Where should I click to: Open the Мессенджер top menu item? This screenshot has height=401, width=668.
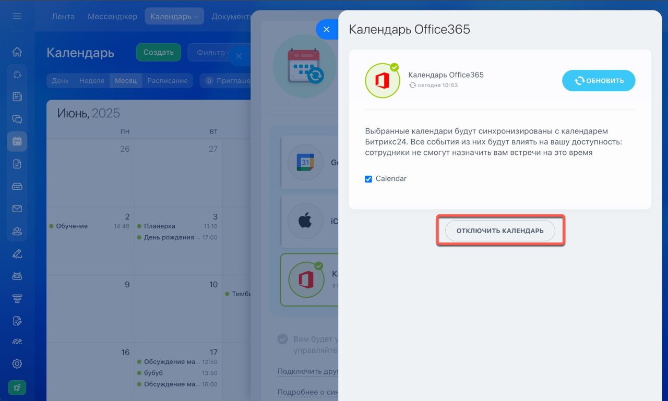click(112, 16)
